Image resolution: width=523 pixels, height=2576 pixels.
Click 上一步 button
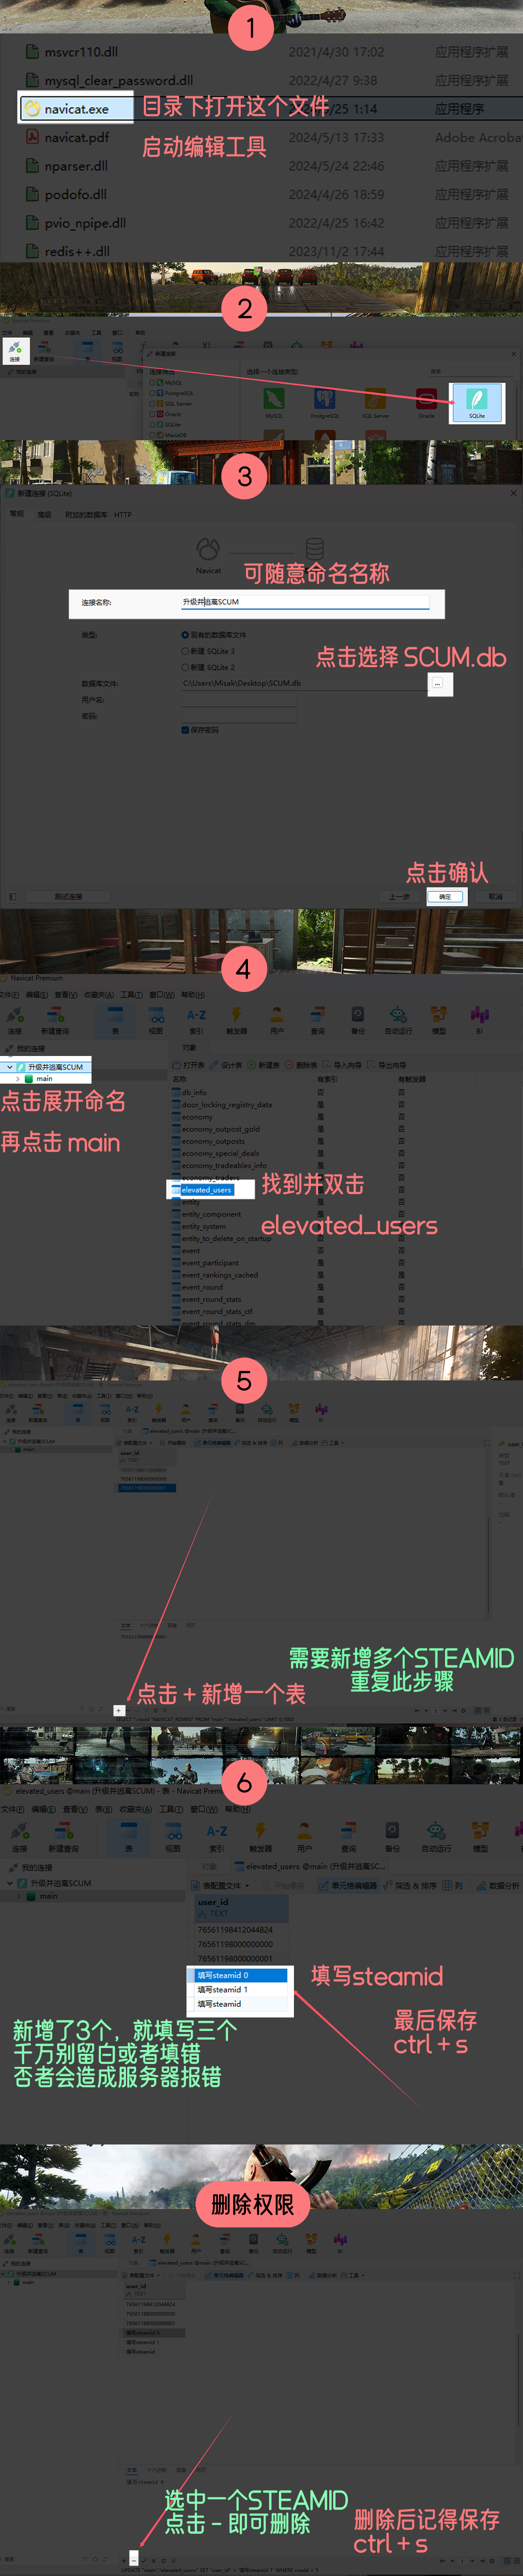coord(399,897)
